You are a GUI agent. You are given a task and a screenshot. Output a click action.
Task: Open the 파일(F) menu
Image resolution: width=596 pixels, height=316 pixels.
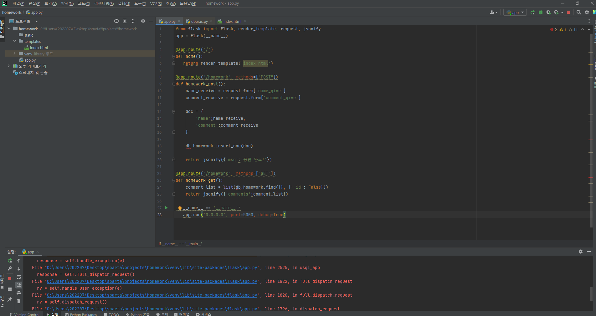click(18, 3)
